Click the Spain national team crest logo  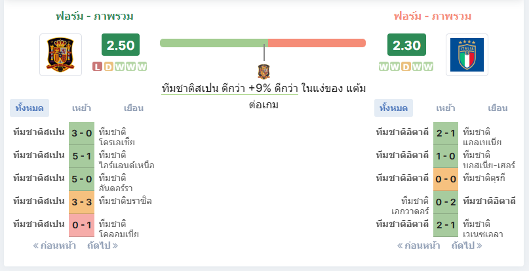point(60,54)
